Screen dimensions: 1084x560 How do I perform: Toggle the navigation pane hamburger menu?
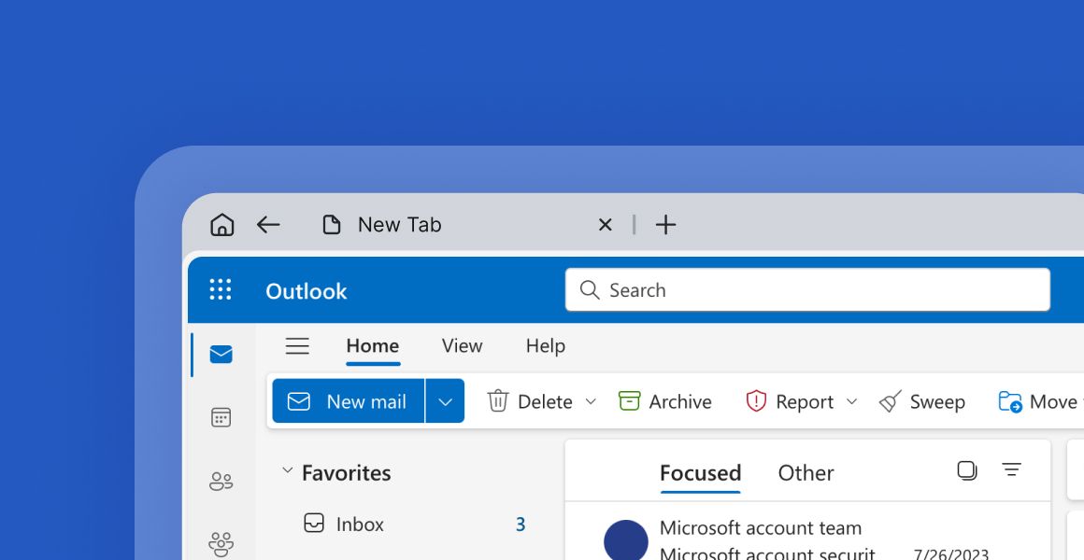coord(297,345)
